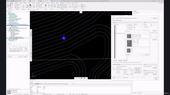Click the Layer Control horizontal scrollbar

point(14,89)
